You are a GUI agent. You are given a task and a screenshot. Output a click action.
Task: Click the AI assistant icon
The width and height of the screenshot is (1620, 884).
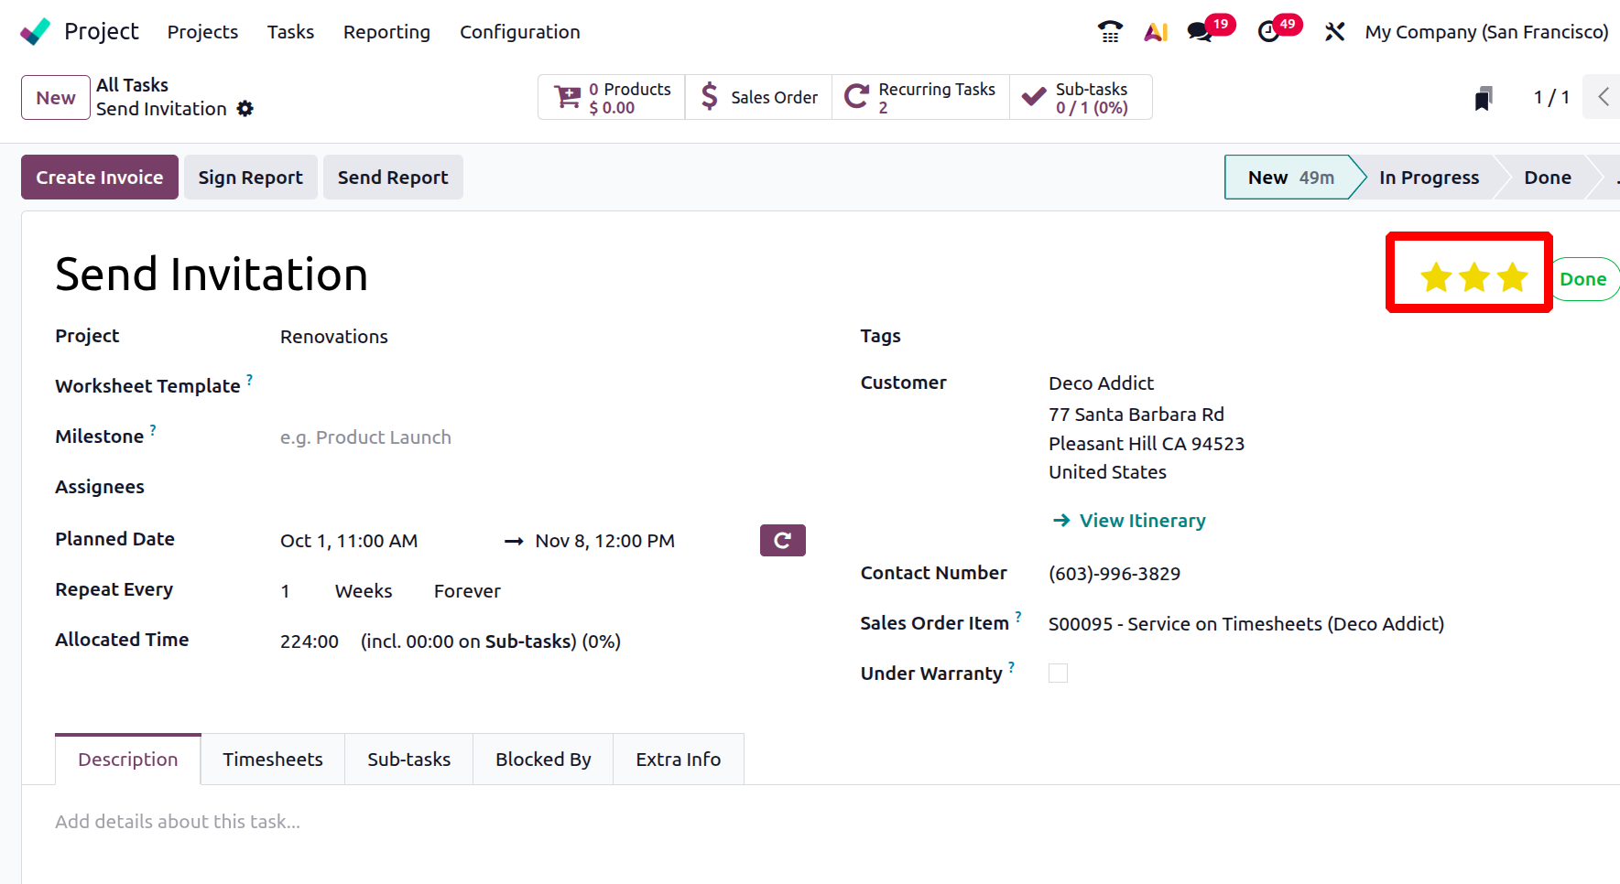[1156, 32]
